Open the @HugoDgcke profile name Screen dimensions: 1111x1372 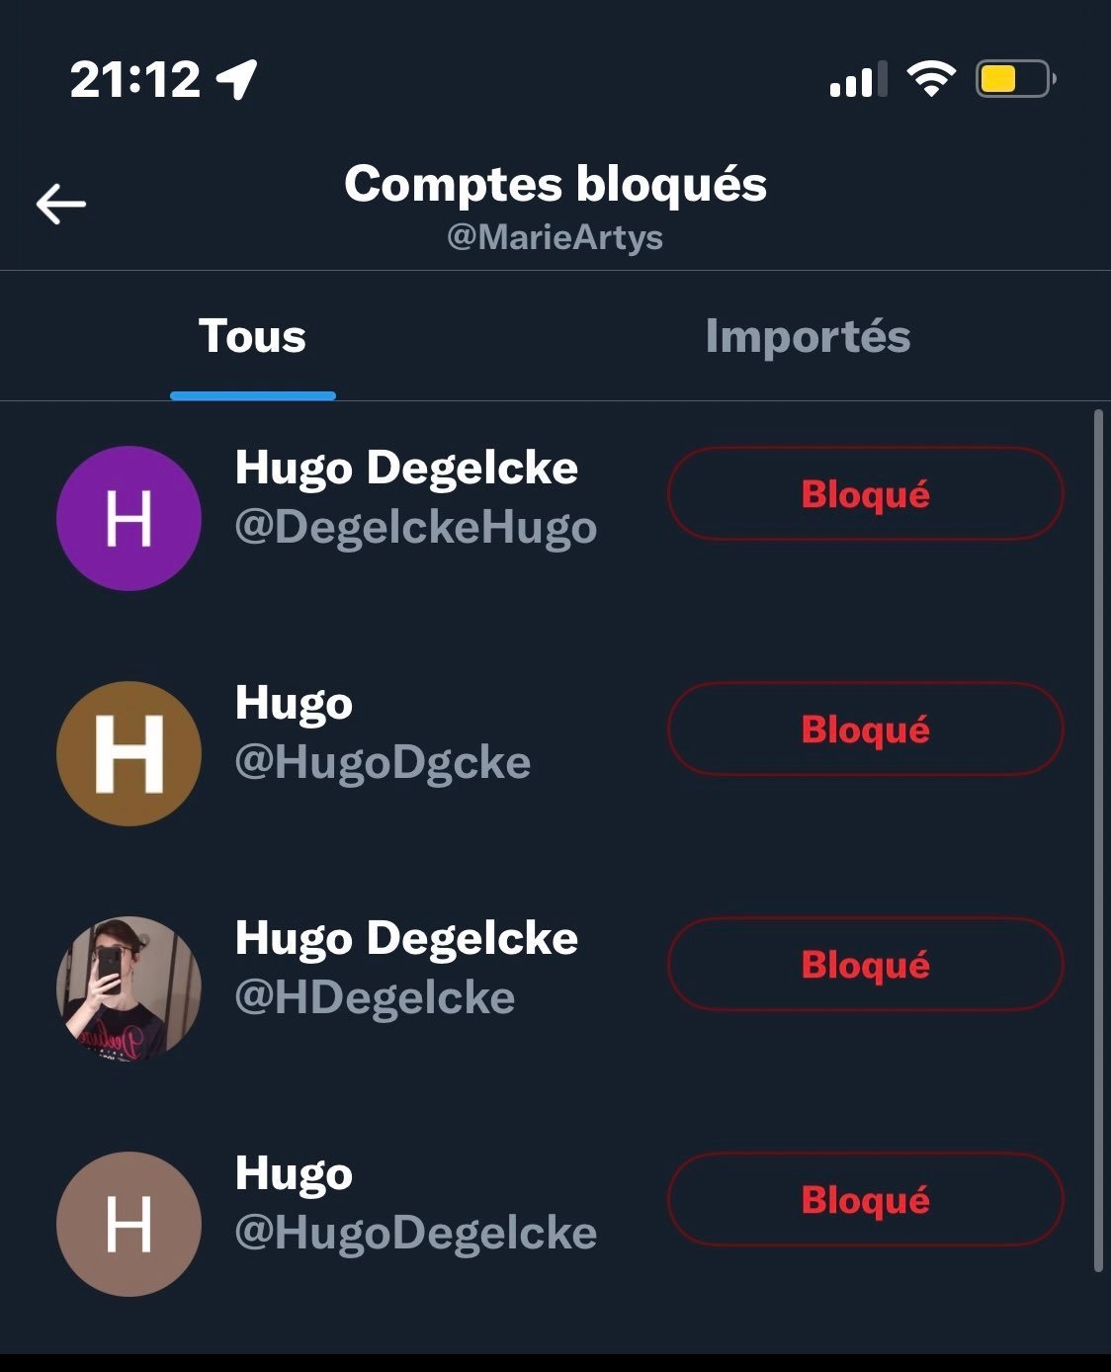[294, 705]
